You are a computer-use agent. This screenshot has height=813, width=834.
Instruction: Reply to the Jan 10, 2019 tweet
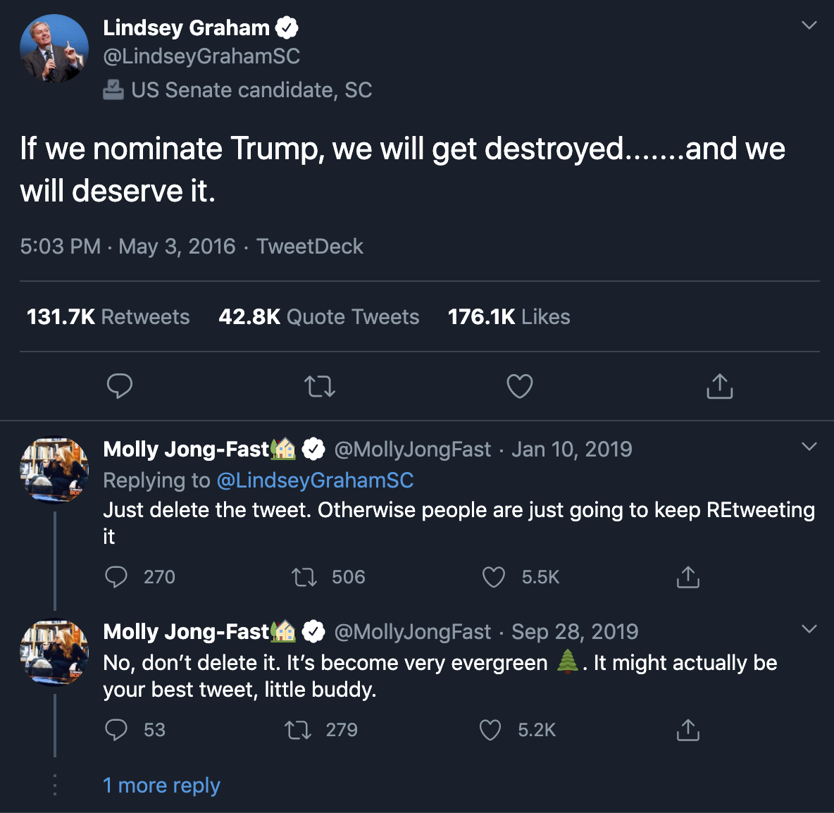click(116, 577)
